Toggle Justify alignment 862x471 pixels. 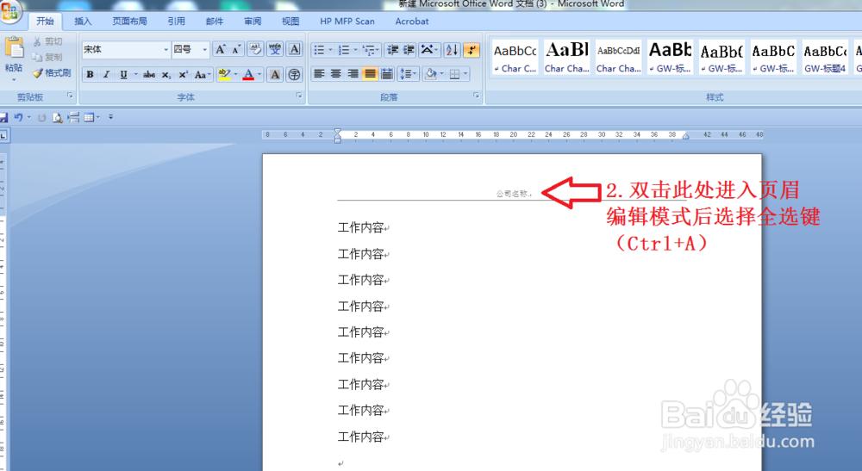[x=370, y=73]
